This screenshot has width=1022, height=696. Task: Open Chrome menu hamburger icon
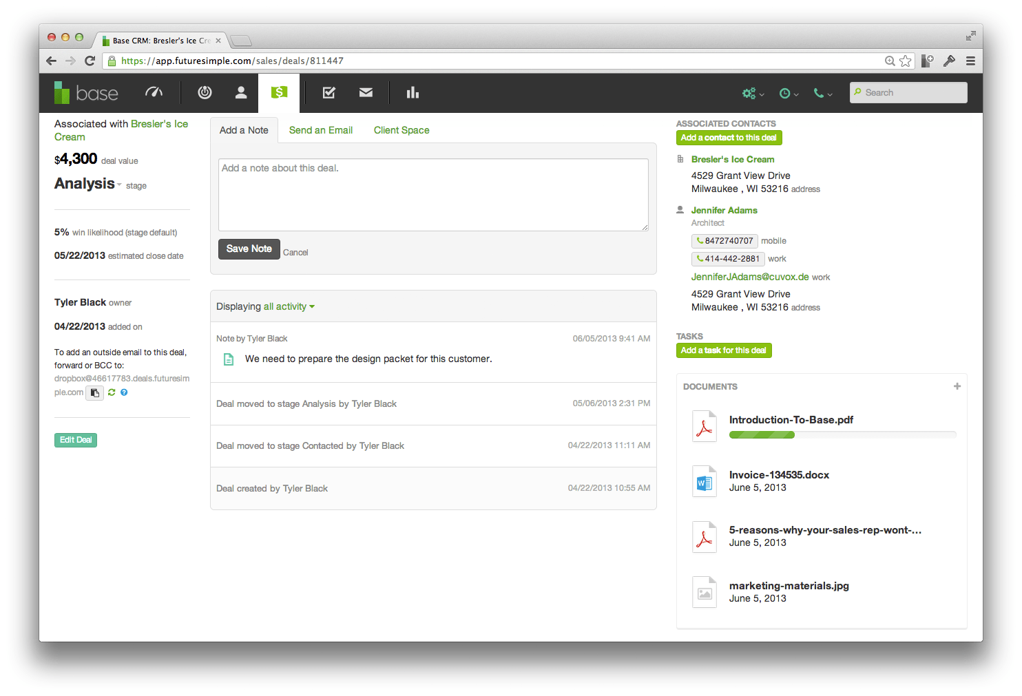point(970,61)
